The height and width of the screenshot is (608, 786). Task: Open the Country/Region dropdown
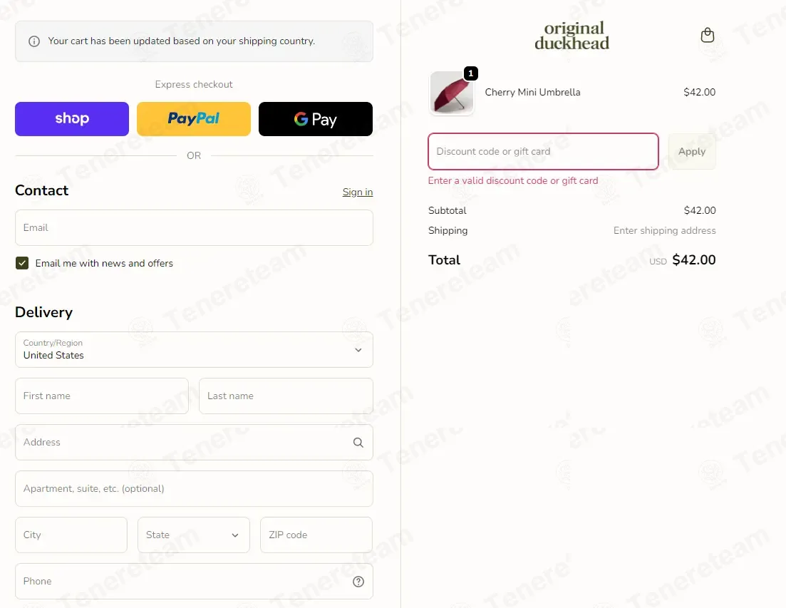[x=194, y=350]
